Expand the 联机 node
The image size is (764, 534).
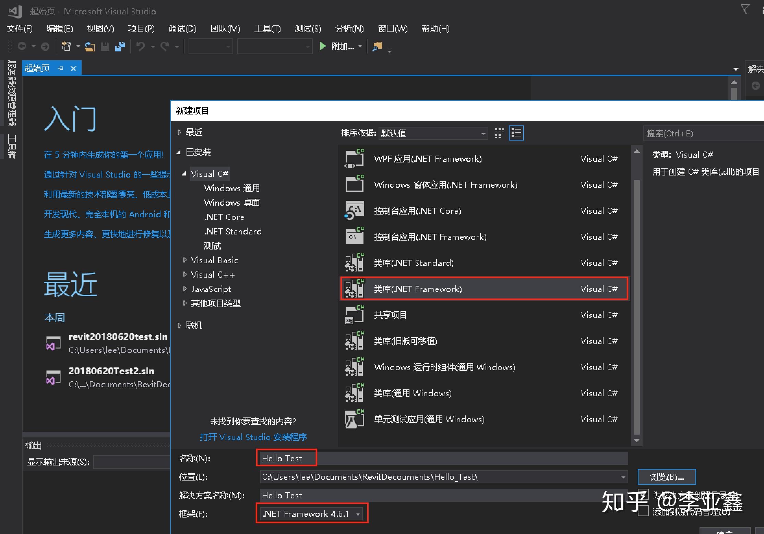click(x=179, y=325)
